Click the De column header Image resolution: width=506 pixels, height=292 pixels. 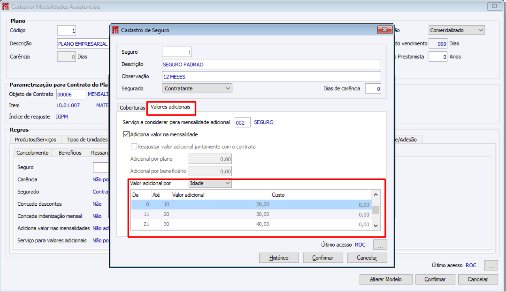coord(141,195)
